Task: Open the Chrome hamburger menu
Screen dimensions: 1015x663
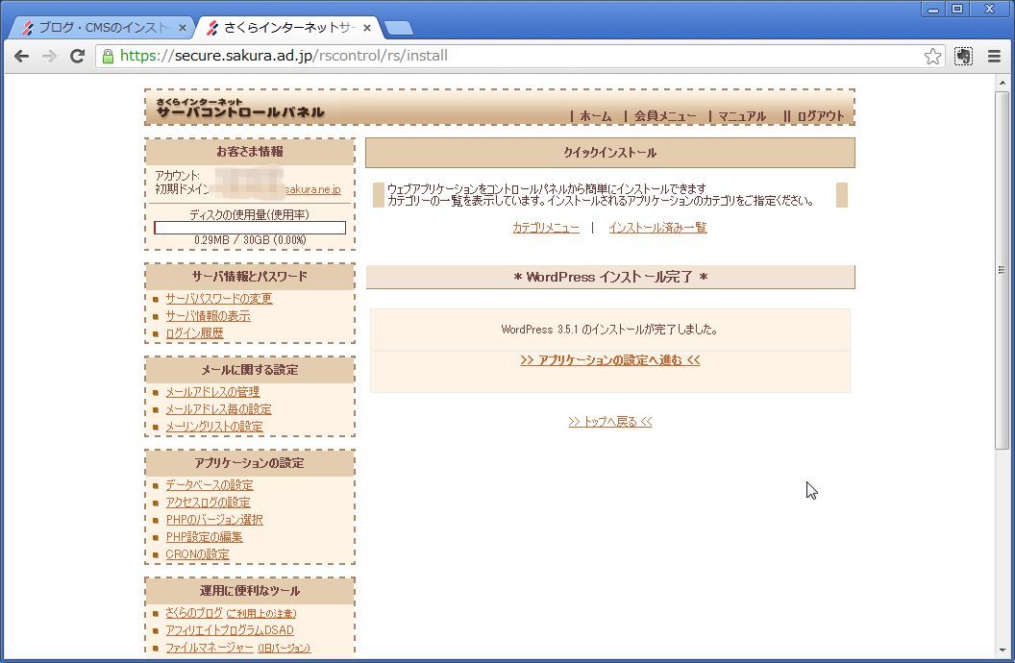Action: (994, 57)
